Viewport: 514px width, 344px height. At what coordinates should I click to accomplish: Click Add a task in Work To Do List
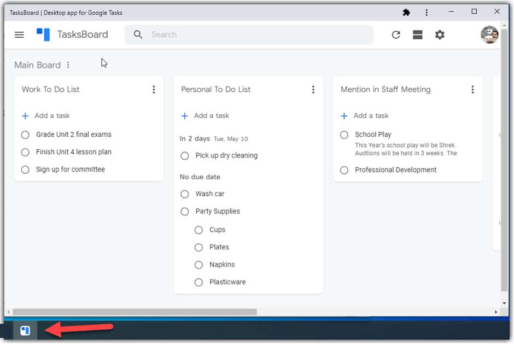click(52, 115)
